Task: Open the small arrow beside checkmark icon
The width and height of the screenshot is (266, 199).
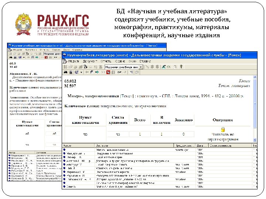Action: click(x=81, y=73)
